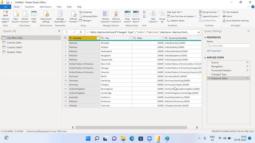Click the Text Analytics icon
Screen dimensions: 255x143
tap(224, 12)
